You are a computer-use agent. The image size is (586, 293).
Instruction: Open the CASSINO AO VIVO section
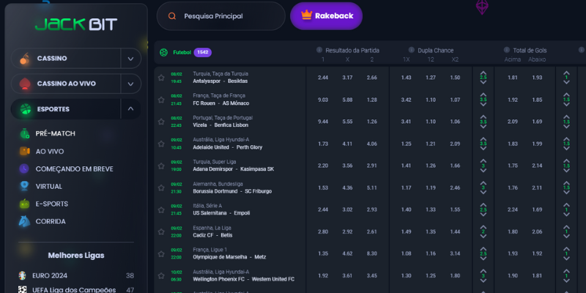(66, 84)
